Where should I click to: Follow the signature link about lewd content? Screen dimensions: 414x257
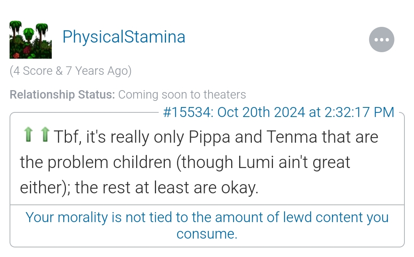pos(207,225)
